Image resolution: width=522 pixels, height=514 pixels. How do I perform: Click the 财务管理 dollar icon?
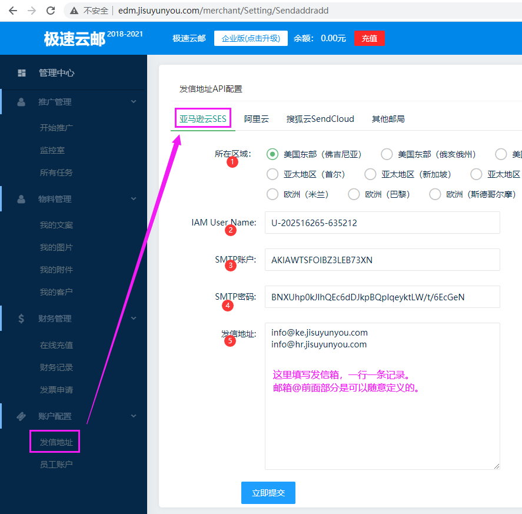[21, 319]
